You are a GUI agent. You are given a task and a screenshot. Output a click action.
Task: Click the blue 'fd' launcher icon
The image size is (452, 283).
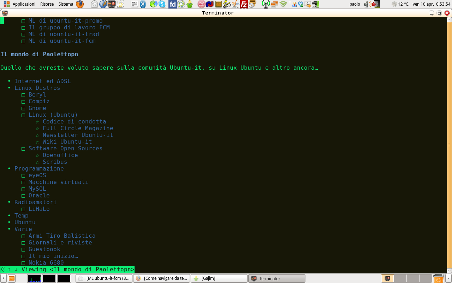pyautogui.click(x=172, y=4)
